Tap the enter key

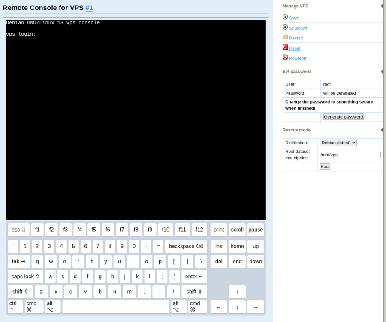point(194,277)
